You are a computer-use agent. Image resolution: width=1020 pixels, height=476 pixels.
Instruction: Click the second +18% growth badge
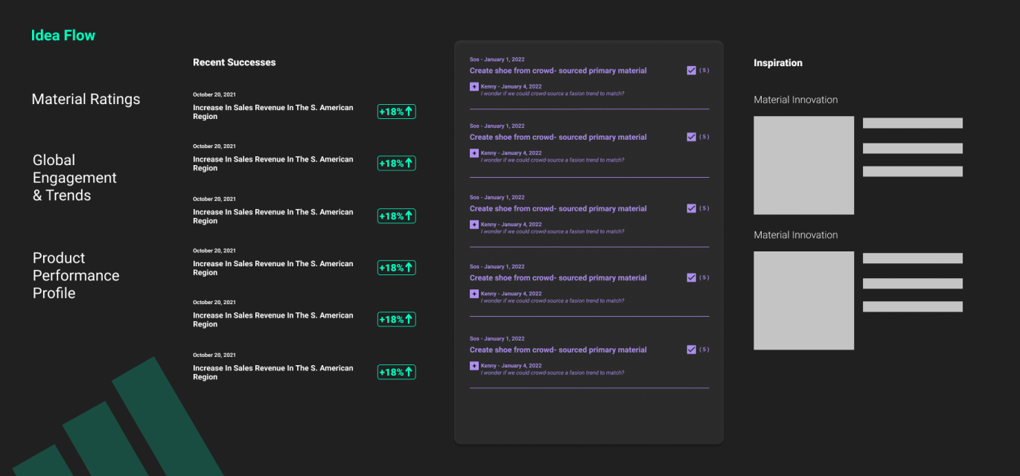click(x=396, y=163)
